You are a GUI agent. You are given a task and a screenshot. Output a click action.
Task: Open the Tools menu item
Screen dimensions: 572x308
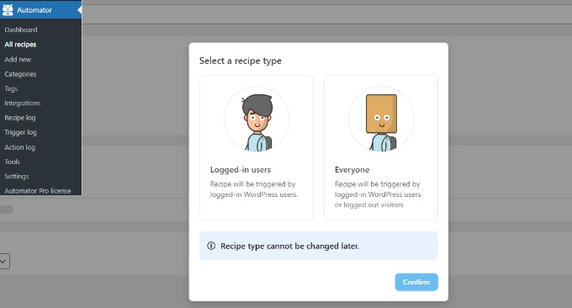point(12,162)
